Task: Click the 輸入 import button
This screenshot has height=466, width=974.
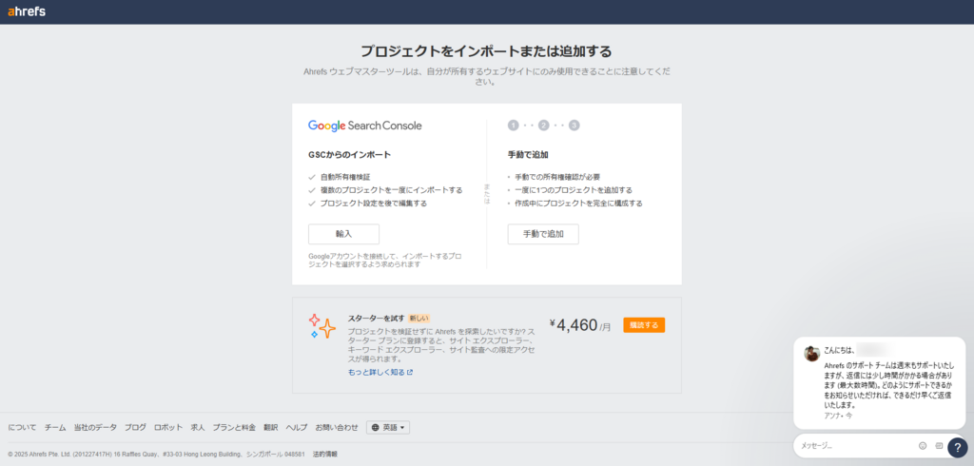Action: click(x=343, y=234)
